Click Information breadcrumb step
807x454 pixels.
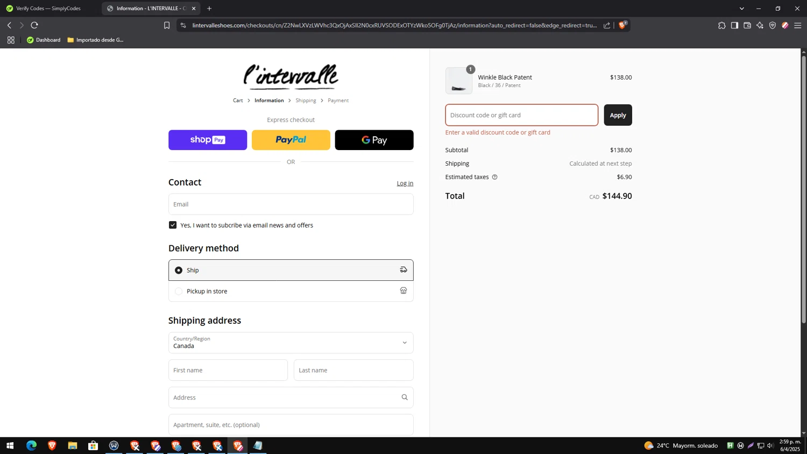click(269, 101)
